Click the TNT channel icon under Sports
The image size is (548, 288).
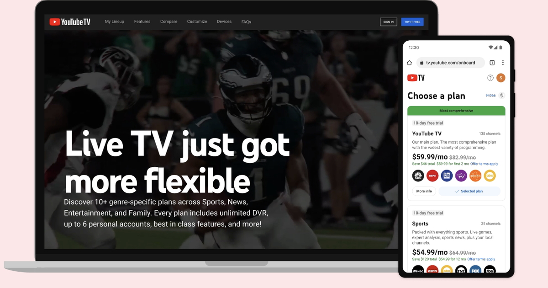[x=460, y=271]
